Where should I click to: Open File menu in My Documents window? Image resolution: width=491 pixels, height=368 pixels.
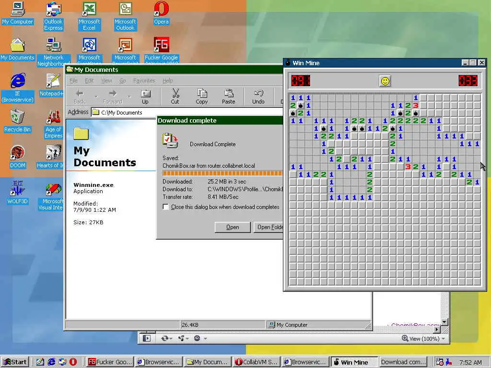(x=73, y=80)
